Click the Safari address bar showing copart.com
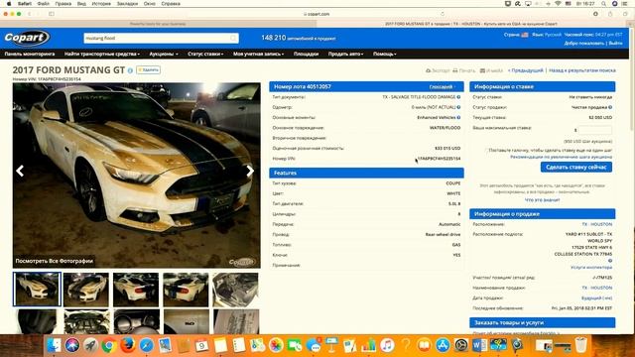This screenshot has width=635, height=357. click(x=317, y=14)
